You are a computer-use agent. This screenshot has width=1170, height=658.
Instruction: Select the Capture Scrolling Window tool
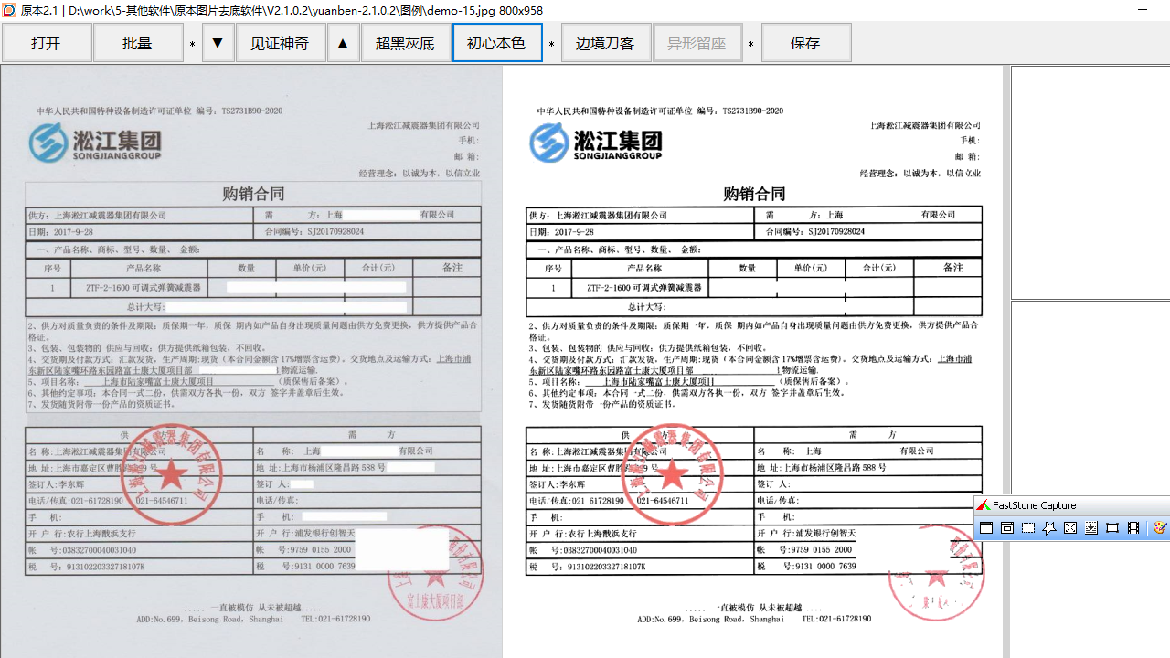1090,527
